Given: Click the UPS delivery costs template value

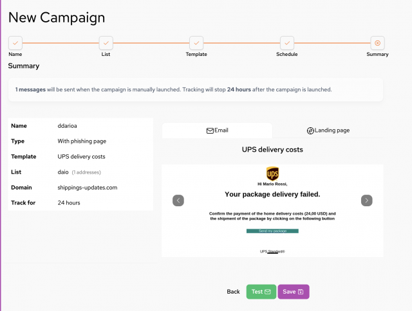Looking at the screenshot, I should click(82, 157).
